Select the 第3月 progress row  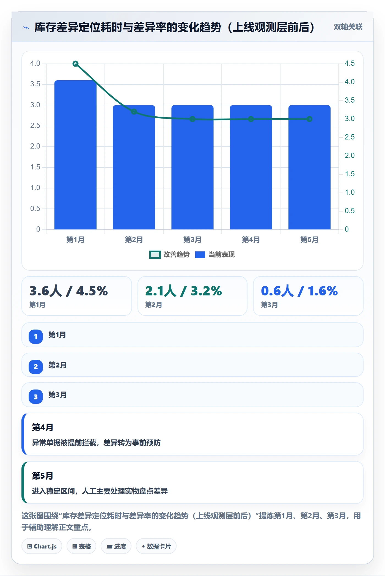coord(193,395)
